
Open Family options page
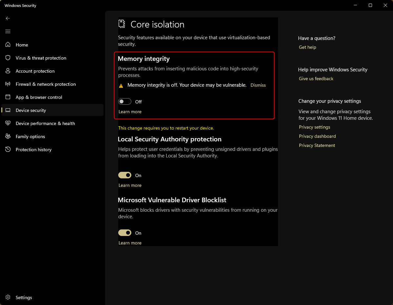pyautogui.click(x=52, y=136)
